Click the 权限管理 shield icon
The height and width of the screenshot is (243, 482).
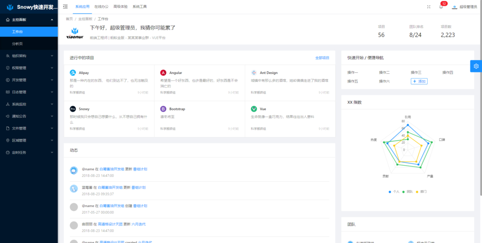[8, 68]
